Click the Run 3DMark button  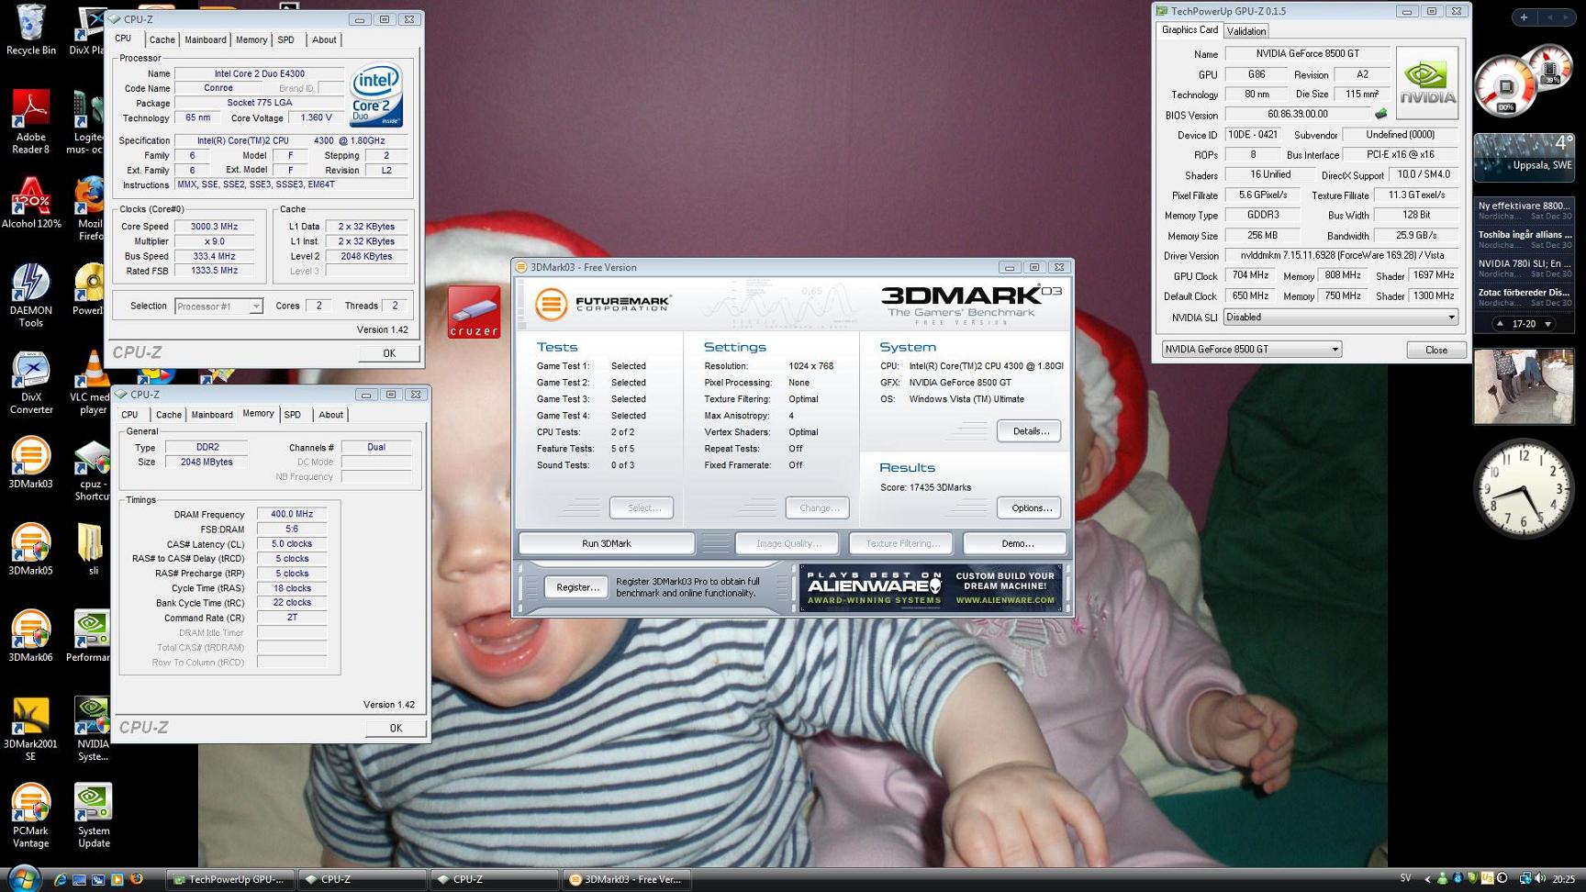[607, 543]
